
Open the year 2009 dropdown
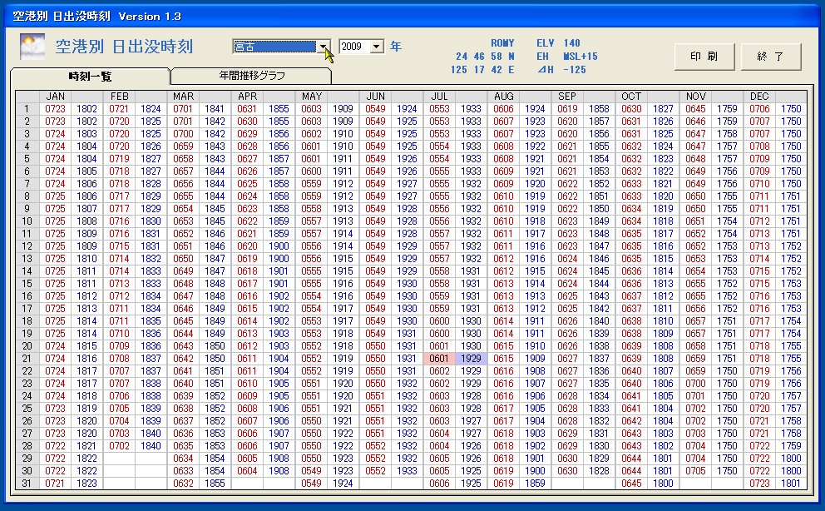[376, 47]
